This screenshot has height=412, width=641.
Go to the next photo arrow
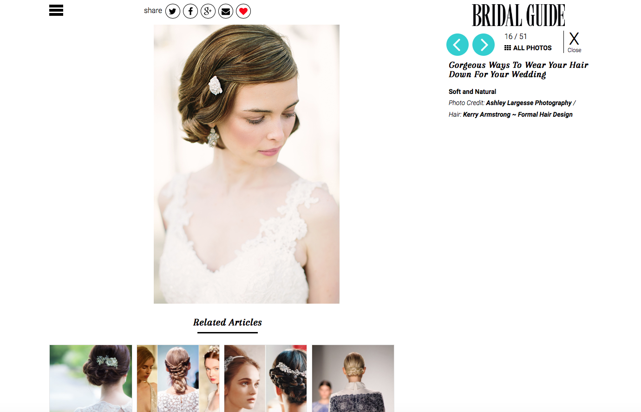(x=484, y=45)
